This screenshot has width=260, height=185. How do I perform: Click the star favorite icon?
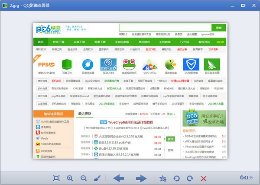click(163, 178)
